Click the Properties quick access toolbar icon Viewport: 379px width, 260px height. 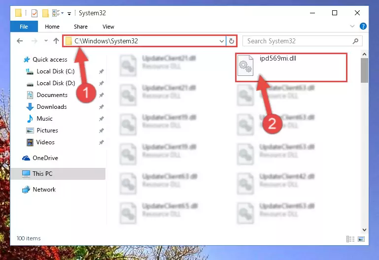pyautogui.click(x=34, y=13)
